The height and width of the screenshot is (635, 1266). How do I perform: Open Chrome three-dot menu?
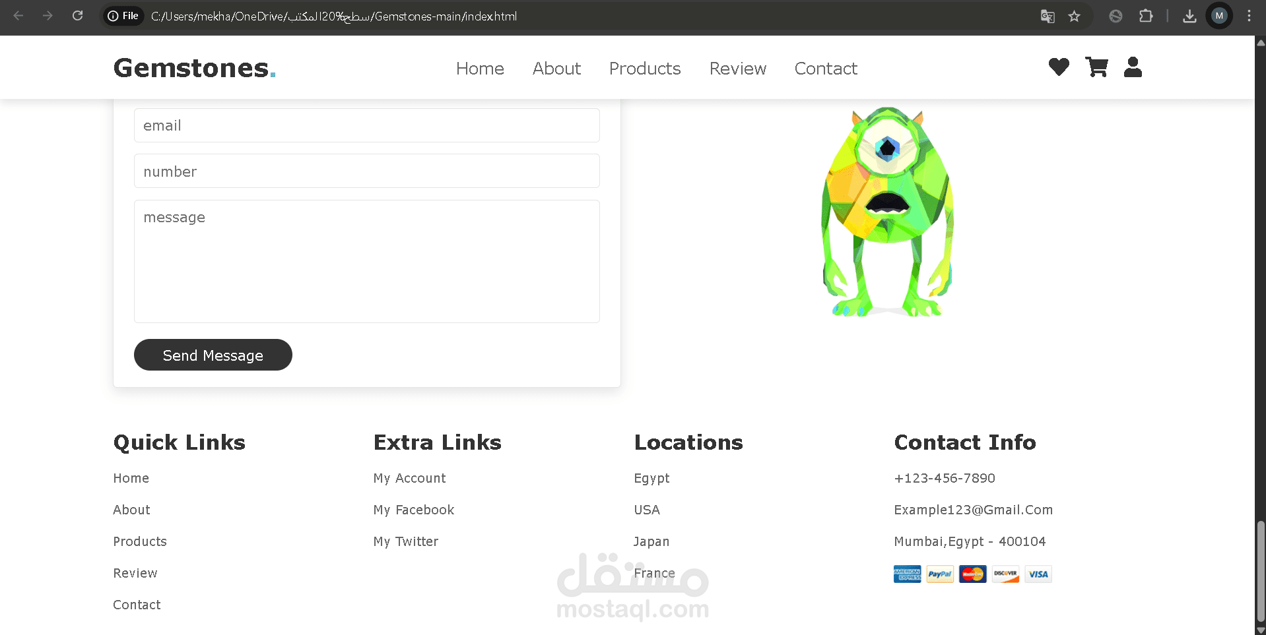[1249, 16]
